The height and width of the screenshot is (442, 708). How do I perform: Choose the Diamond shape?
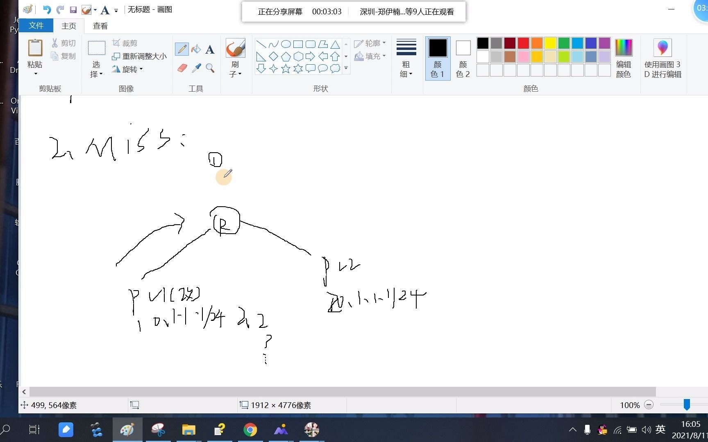coord(273,56)
